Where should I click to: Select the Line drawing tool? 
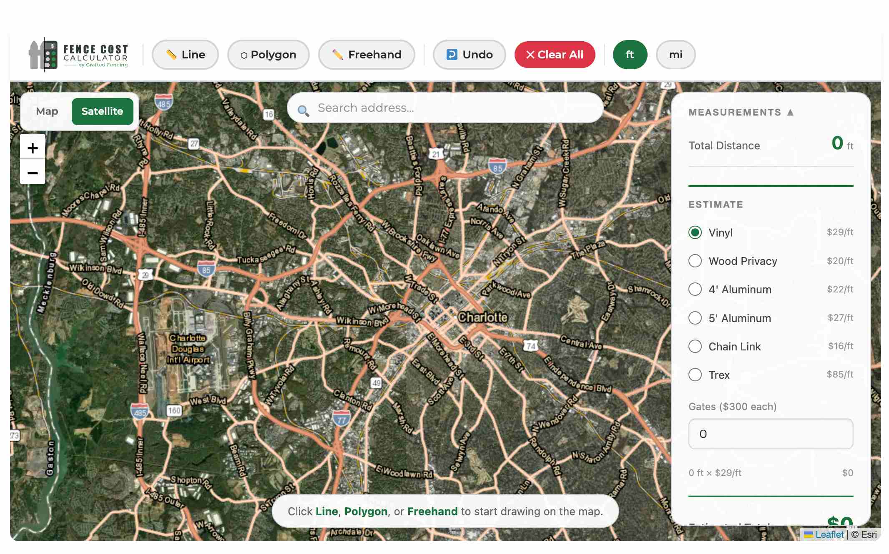click(185, 55)
